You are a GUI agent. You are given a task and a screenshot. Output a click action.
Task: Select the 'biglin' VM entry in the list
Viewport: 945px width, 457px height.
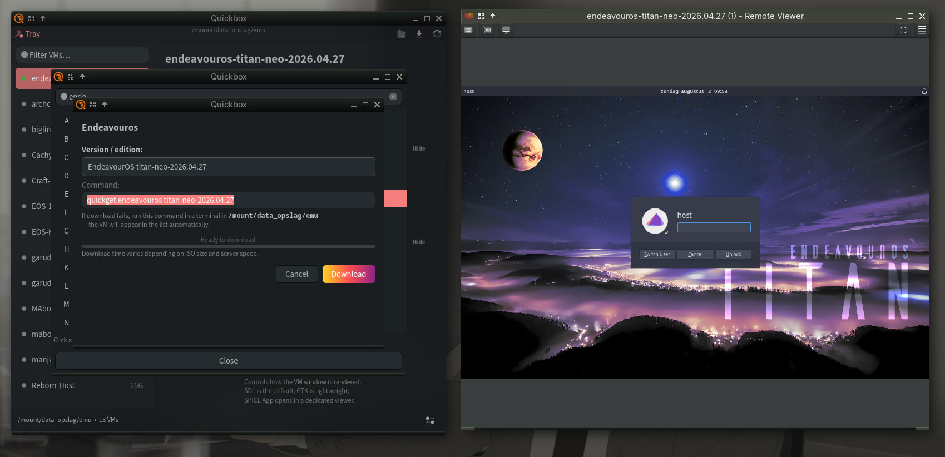[x=34, y=130]
